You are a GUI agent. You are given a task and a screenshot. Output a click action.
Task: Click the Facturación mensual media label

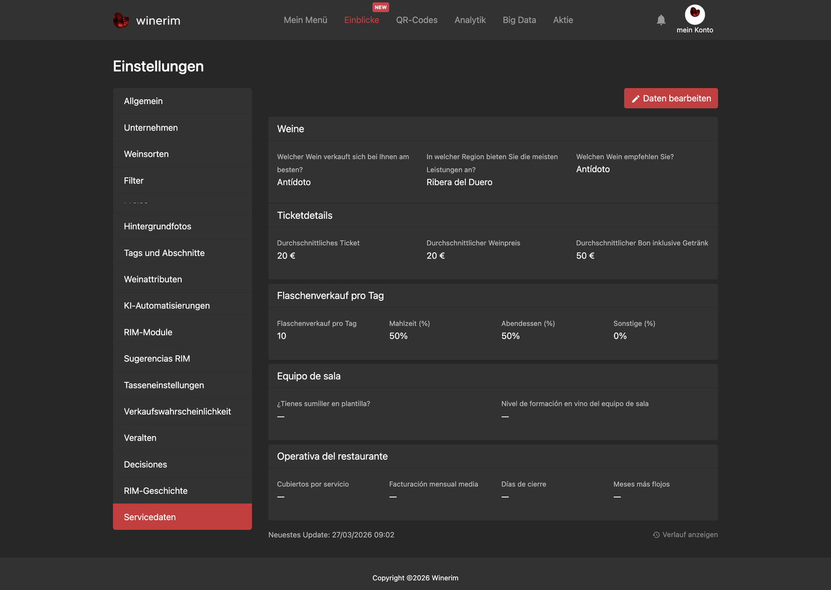point(433,484)
